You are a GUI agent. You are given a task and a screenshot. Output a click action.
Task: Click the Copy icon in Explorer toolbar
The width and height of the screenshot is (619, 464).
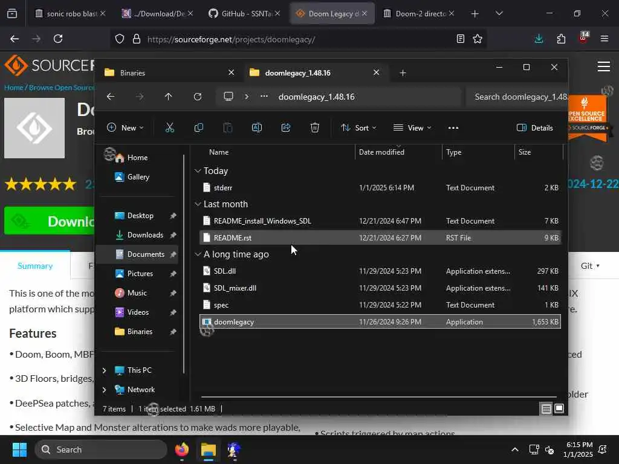198,127
